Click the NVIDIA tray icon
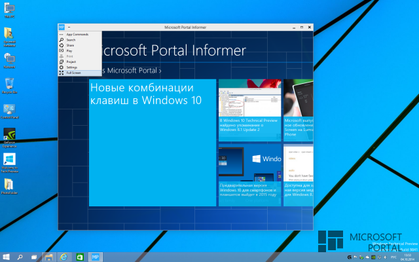Screen dimensions: 419x262 point(373,257)
